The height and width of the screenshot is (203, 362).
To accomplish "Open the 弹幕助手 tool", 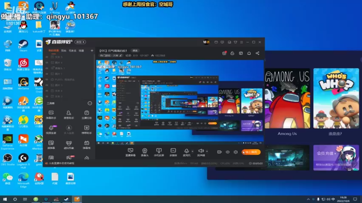I will pyautogui.click(x=51, y=115).
